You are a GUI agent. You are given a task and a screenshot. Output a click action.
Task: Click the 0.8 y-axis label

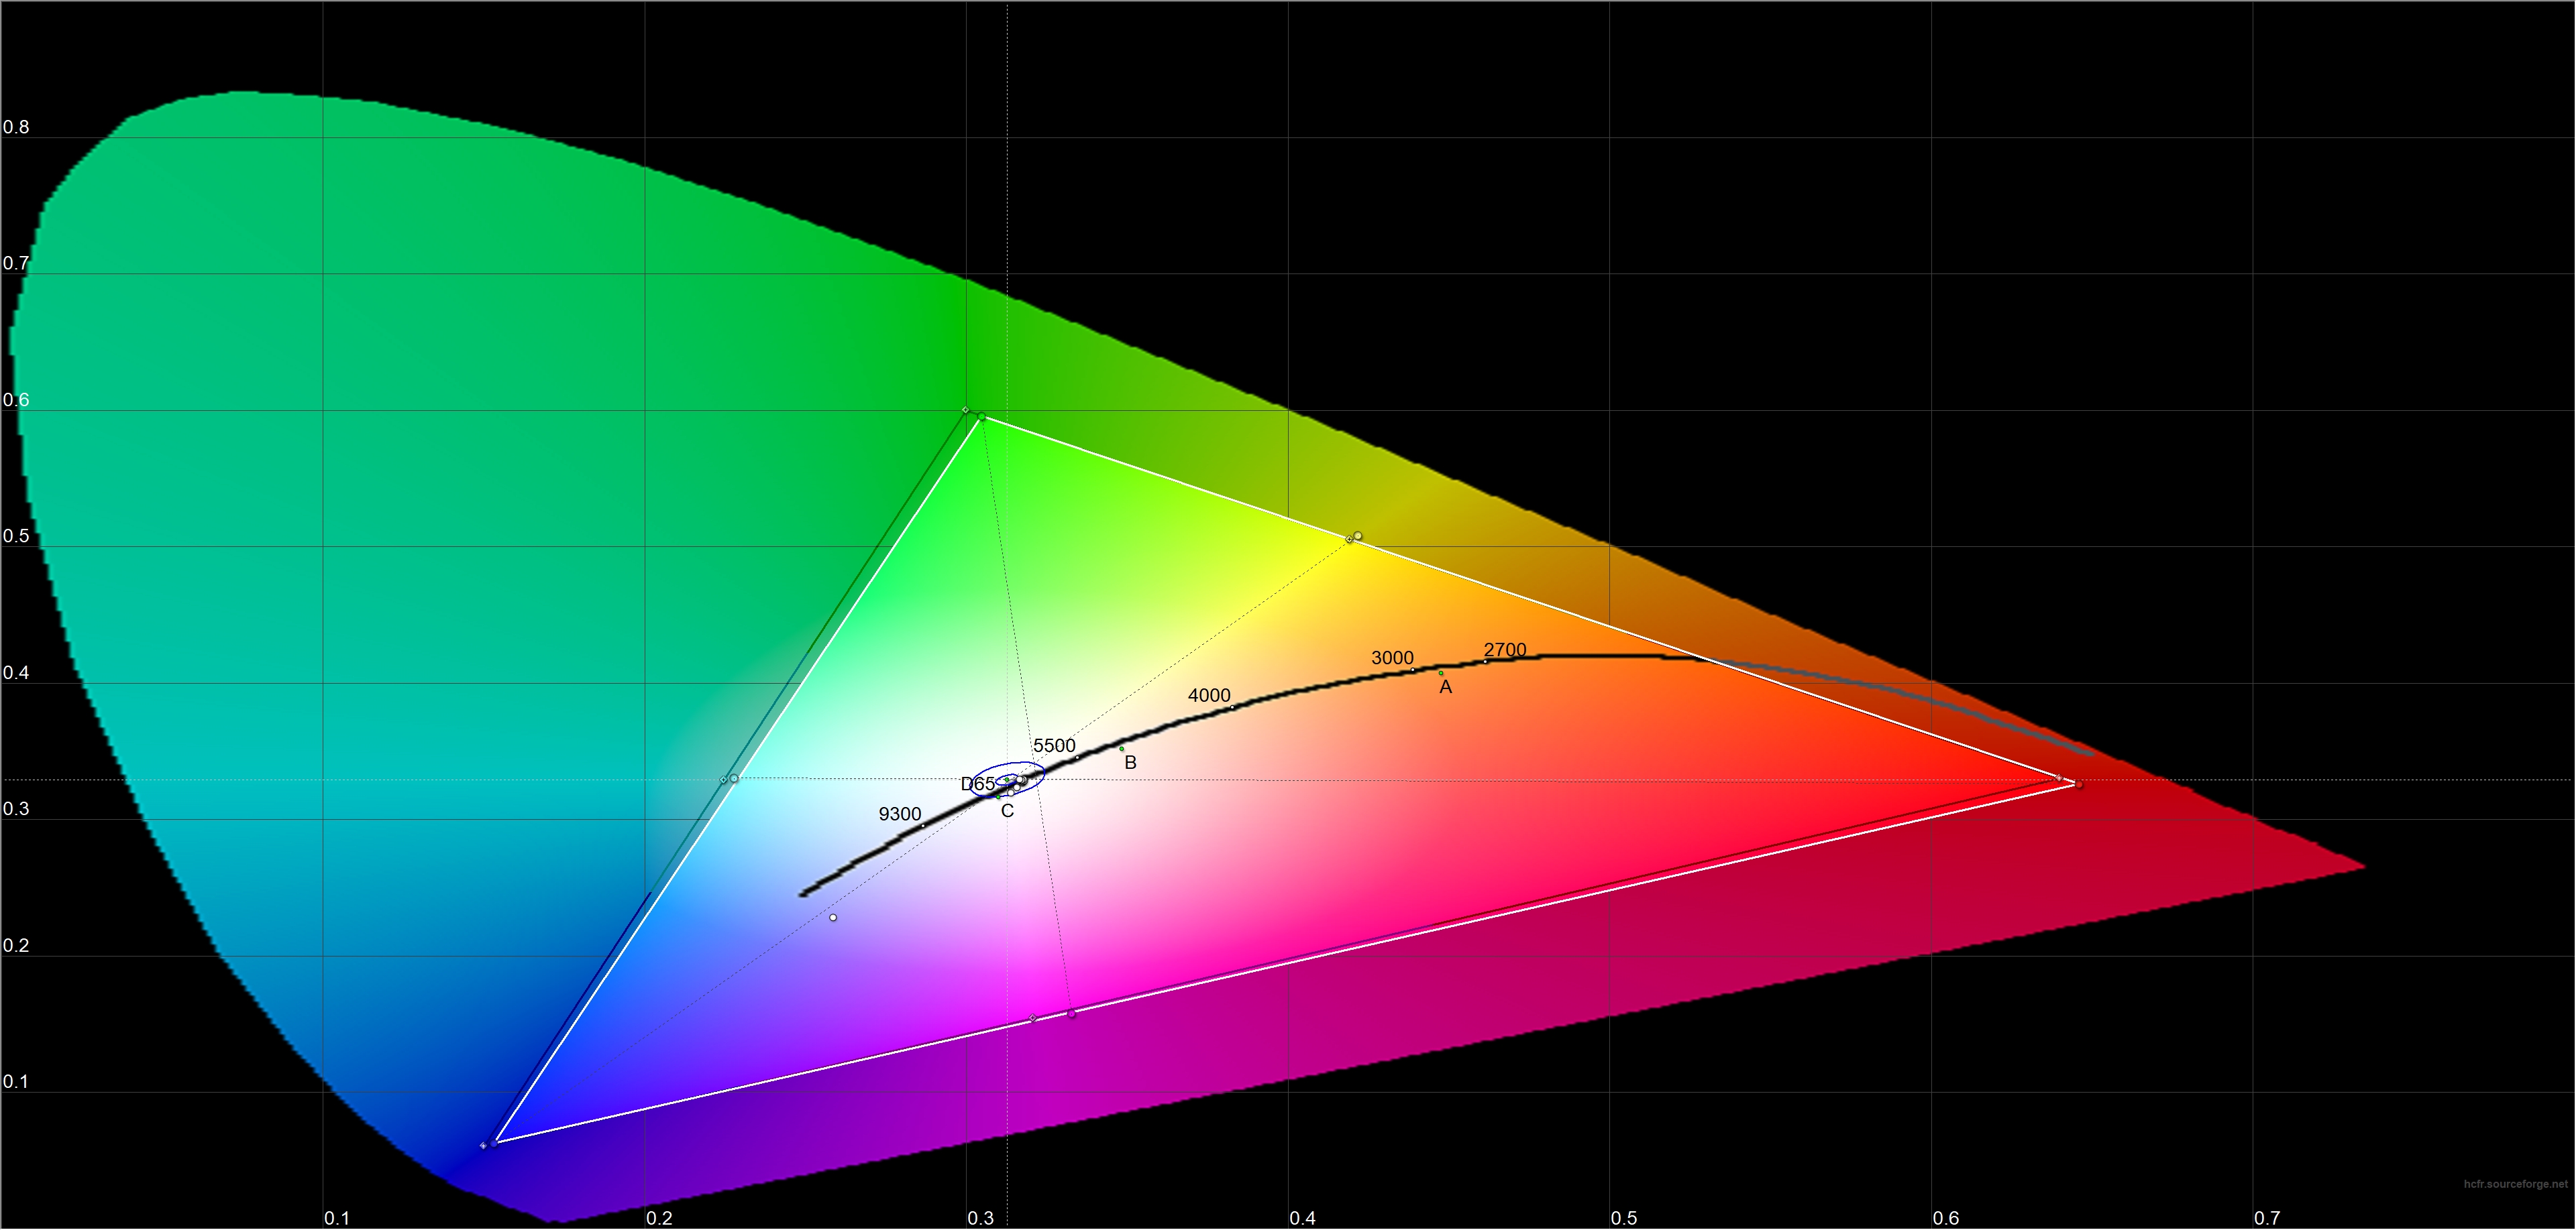tap(16, 127)
